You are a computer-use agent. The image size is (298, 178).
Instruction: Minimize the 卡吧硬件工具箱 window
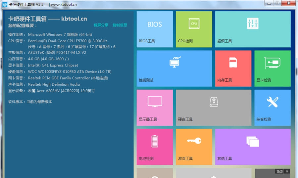coord(269,3)
